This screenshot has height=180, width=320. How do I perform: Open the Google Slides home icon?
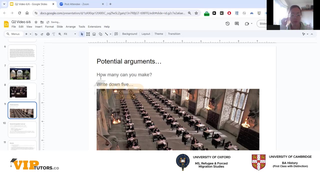click(6, 24)
